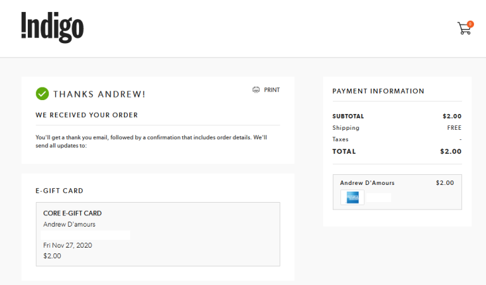Viewport: 486px width, 285px height.
Task: Click the PRINT link text
Action: [x=272, y=90]
